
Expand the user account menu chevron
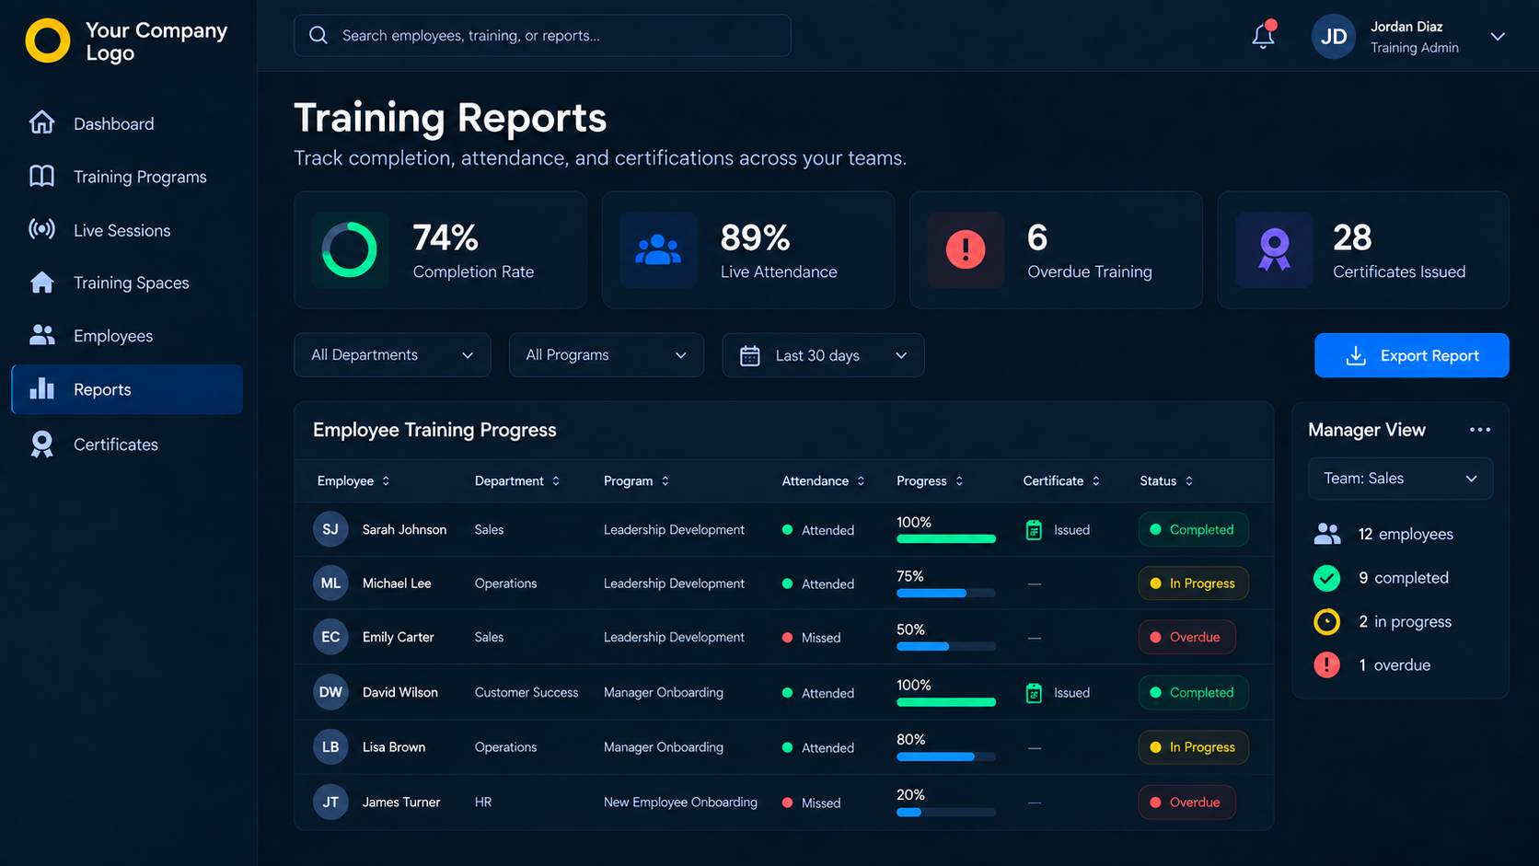[x=1498, y=37]
